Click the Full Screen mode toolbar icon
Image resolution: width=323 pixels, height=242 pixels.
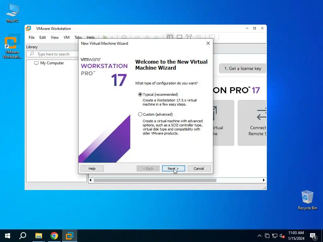(189, 37)
